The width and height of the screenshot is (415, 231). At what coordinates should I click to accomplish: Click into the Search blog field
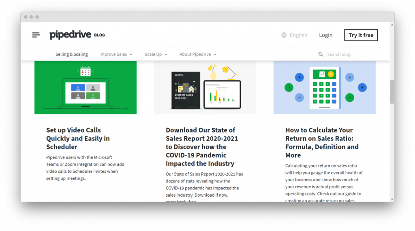pyautogui.click(x=349, y=54)
